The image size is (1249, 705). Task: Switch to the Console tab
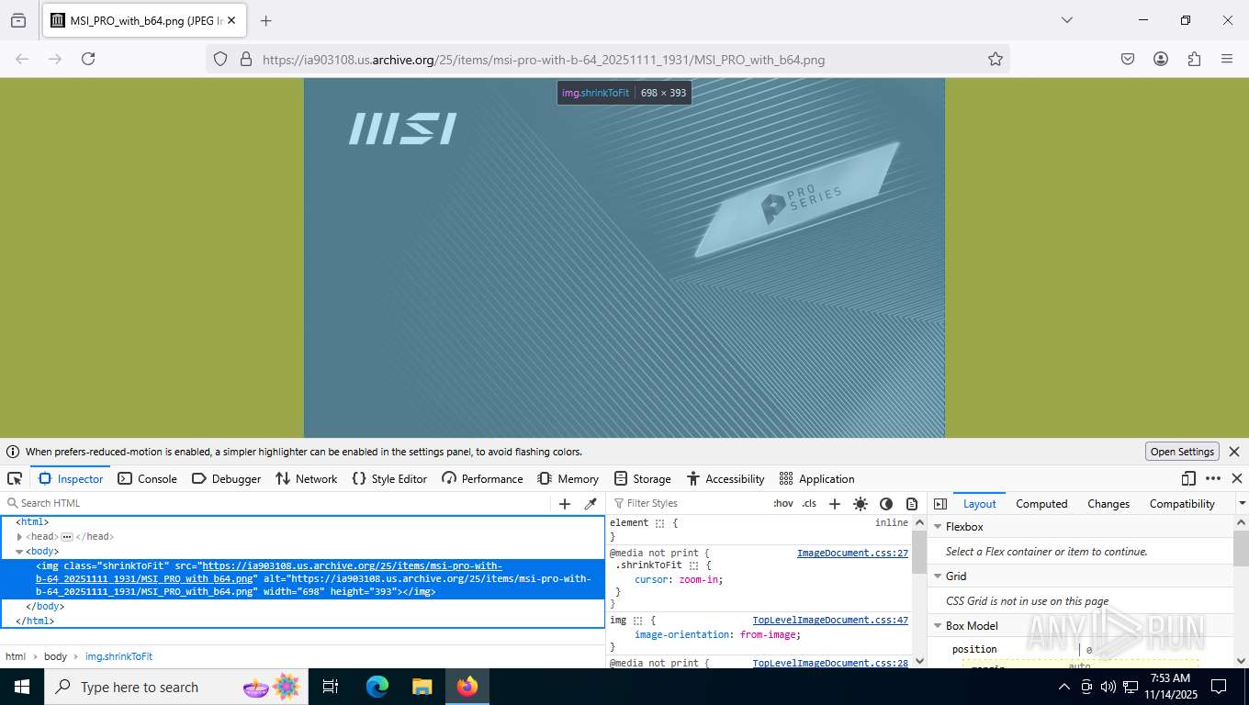coord(147,479)
